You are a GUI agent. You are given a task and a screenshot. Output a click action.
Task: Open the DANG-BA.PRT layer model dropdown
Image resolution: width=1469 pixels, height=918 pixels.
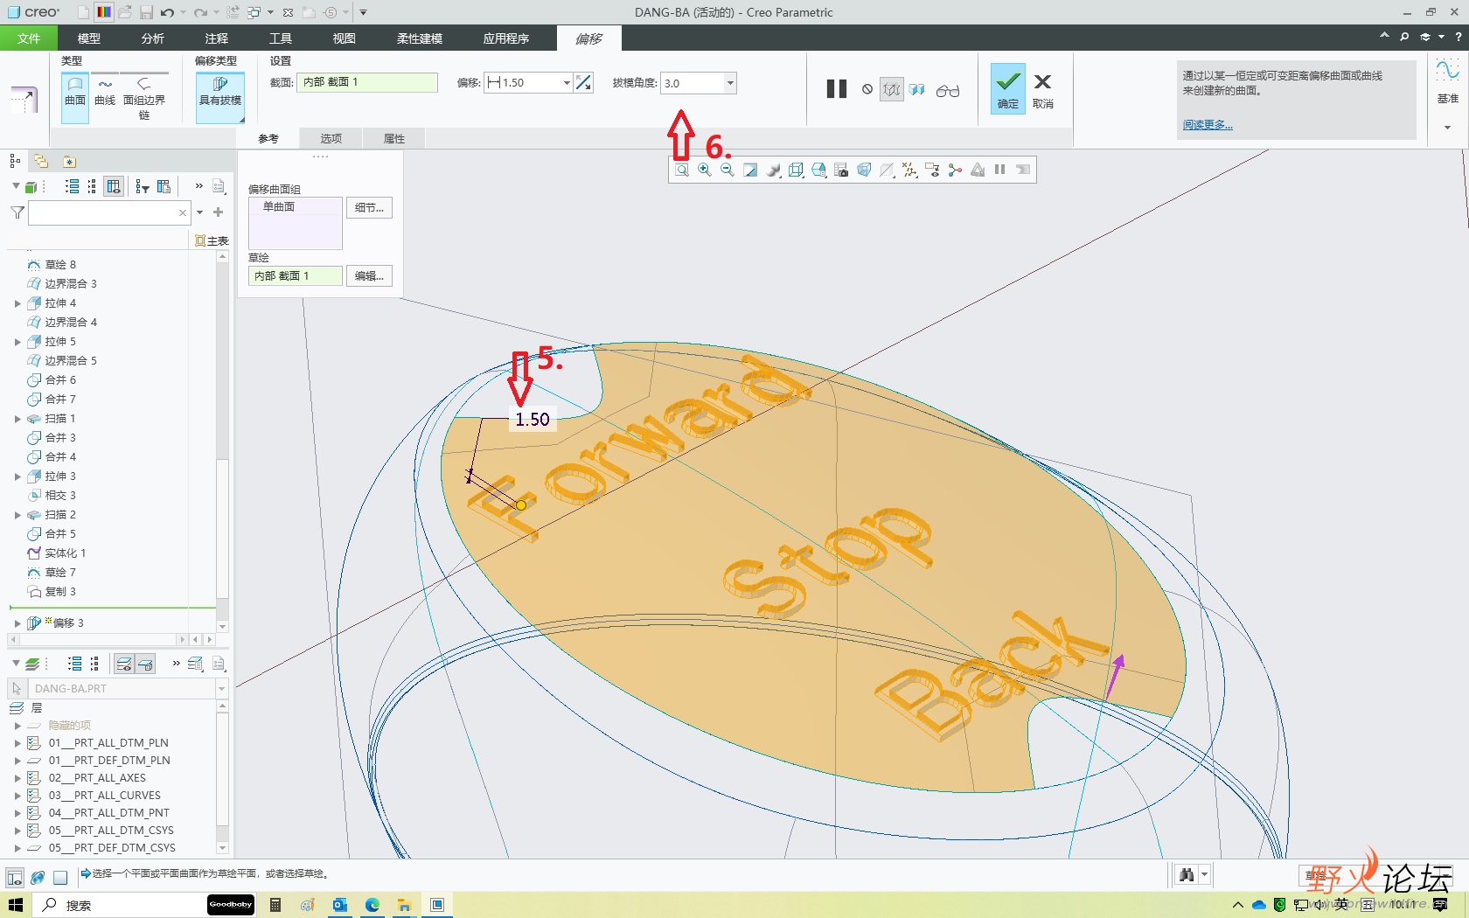[220, 689]
